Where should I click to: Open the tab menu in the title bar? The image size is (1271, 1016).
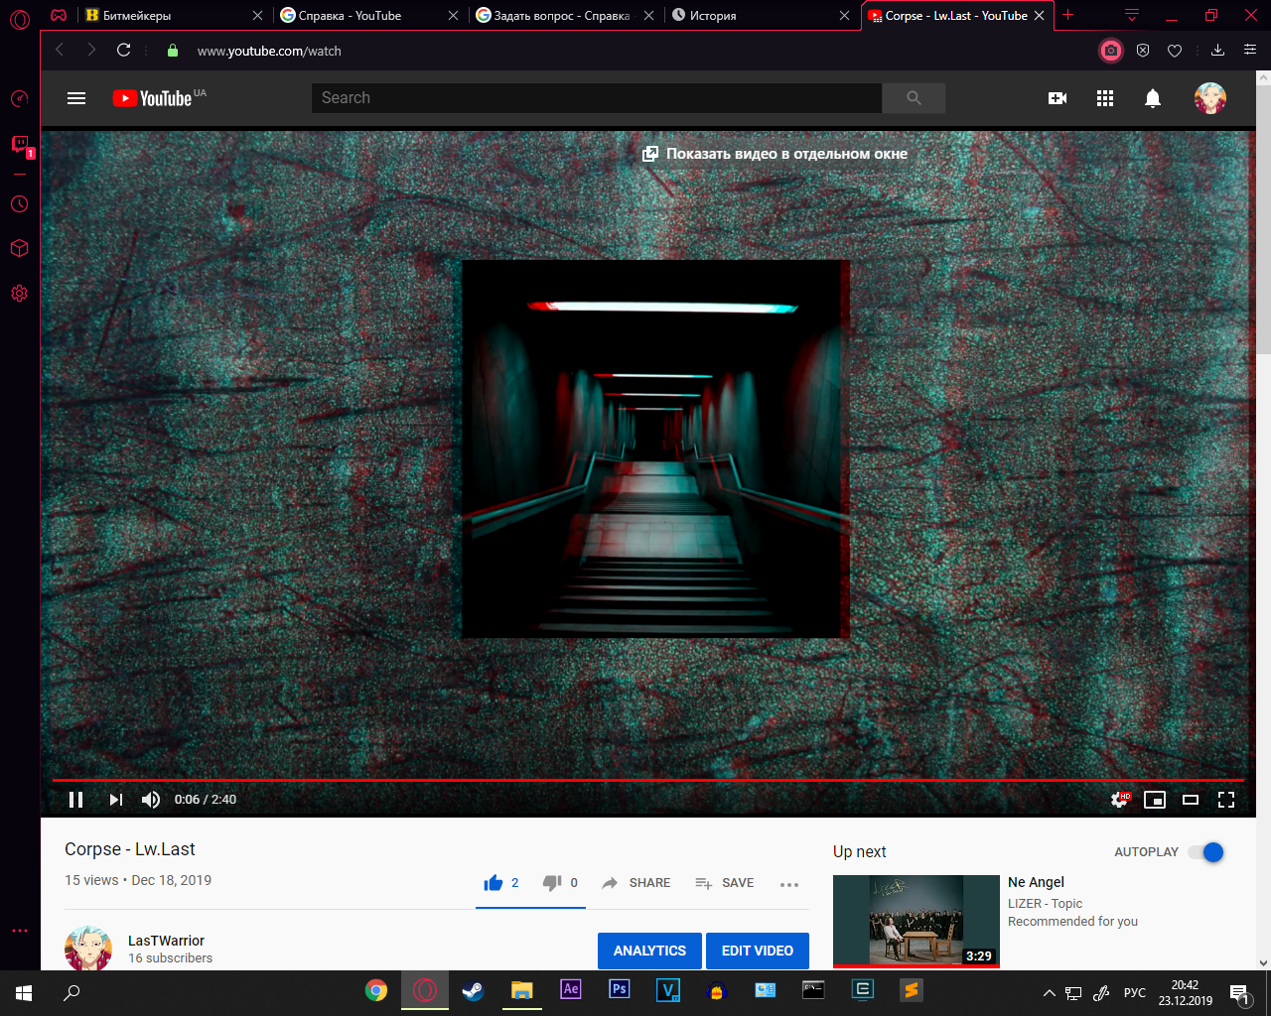(x=1131, y=15)
